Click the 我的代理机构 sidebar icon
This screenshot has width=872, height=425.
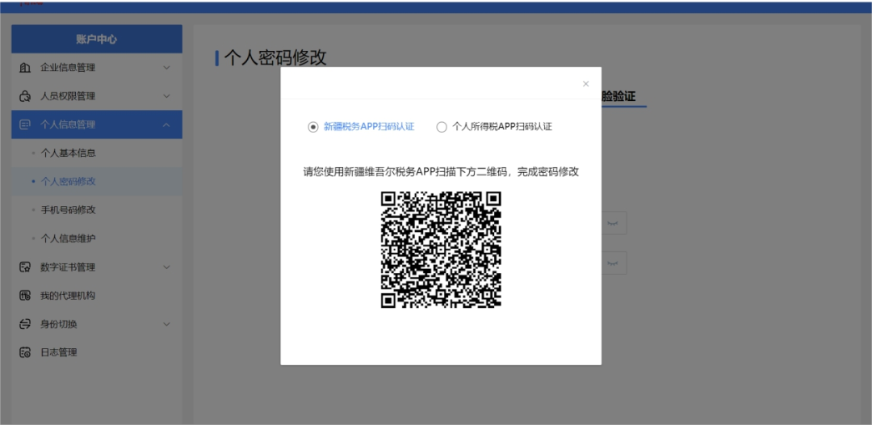pyautogui.click(x=25, y=296)
